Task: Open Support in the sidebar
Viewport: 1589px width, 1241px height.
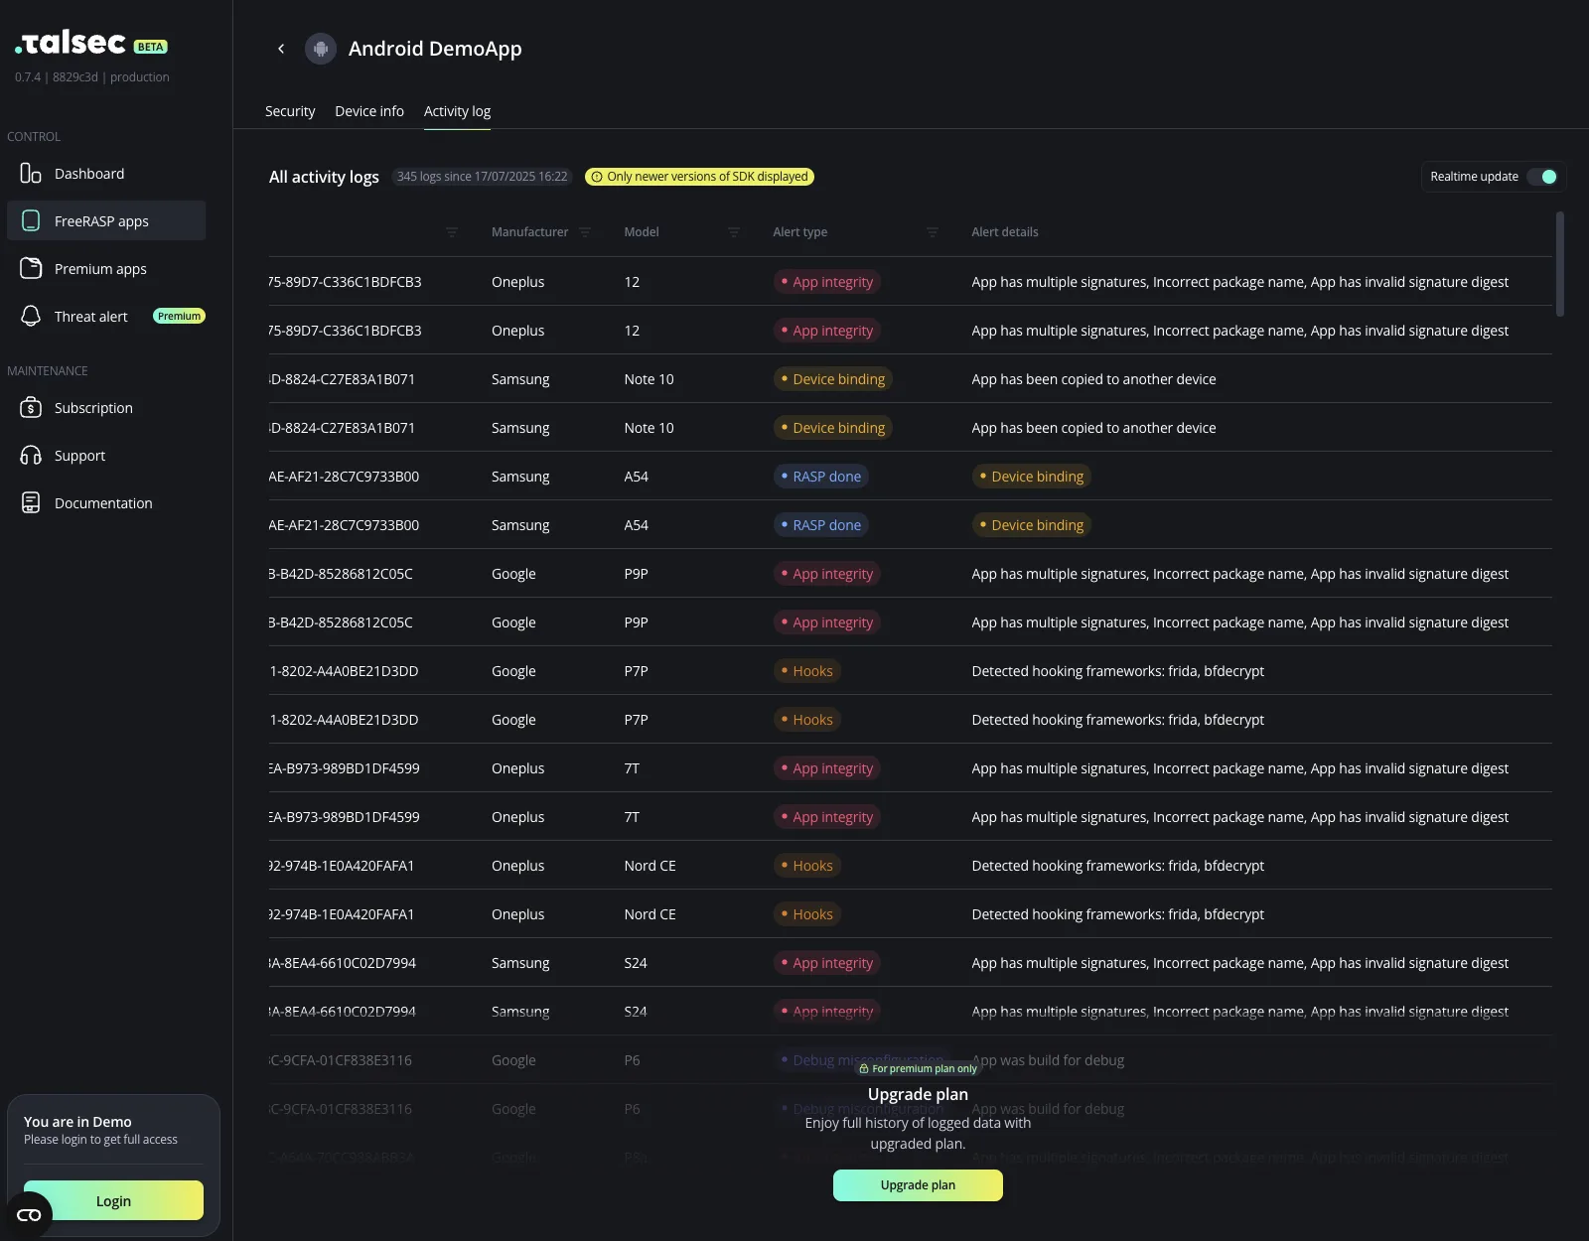Action: [106, 456]
